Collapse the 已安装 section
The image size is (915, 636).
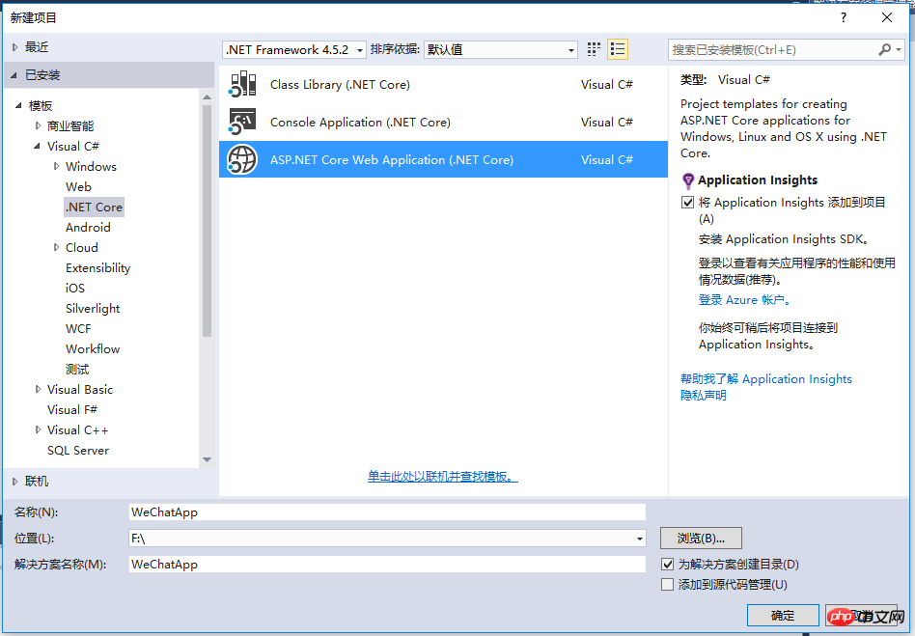(x=14, y=75)
